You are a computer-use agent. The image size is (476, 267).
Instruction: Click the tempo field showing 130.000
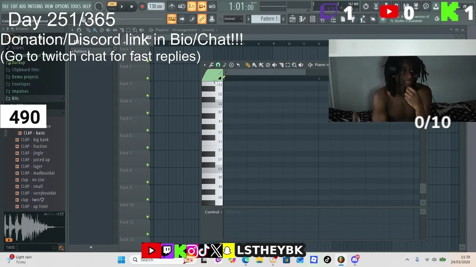[x=155, y=6]
